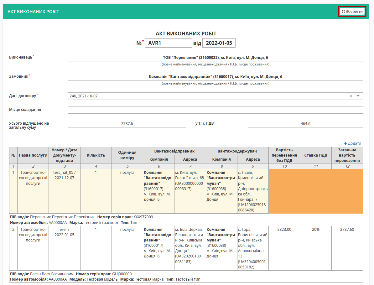374x285 pixels.
Task: Select the total sum value 2787.6
Action: (x=127, y=123)
